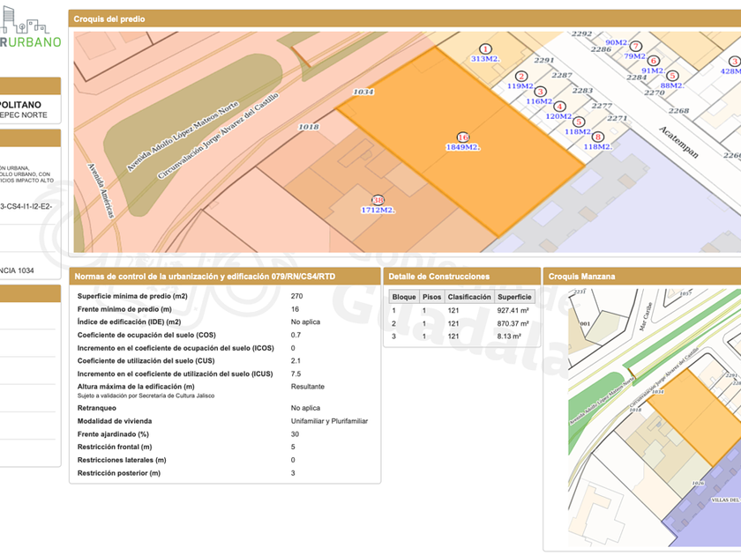This screenshot has width=741, height=555.
Task: Click the Superficie column header
Action: (513, 297)
